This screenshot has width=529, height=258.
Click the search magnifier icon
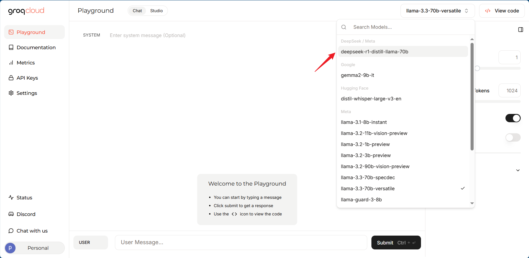click(x=344, y=27)
